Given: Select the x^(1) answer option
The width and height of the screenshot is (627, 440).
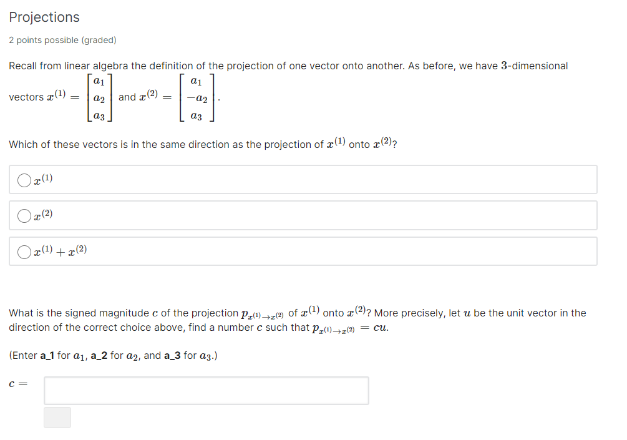Looking at the screenshot, I should coord(24,180).
